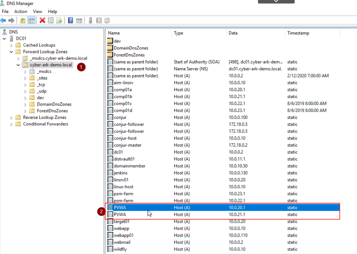
Task: Select the dev folder in the tree
Action: pyautogui.click(x=40, y=97)
